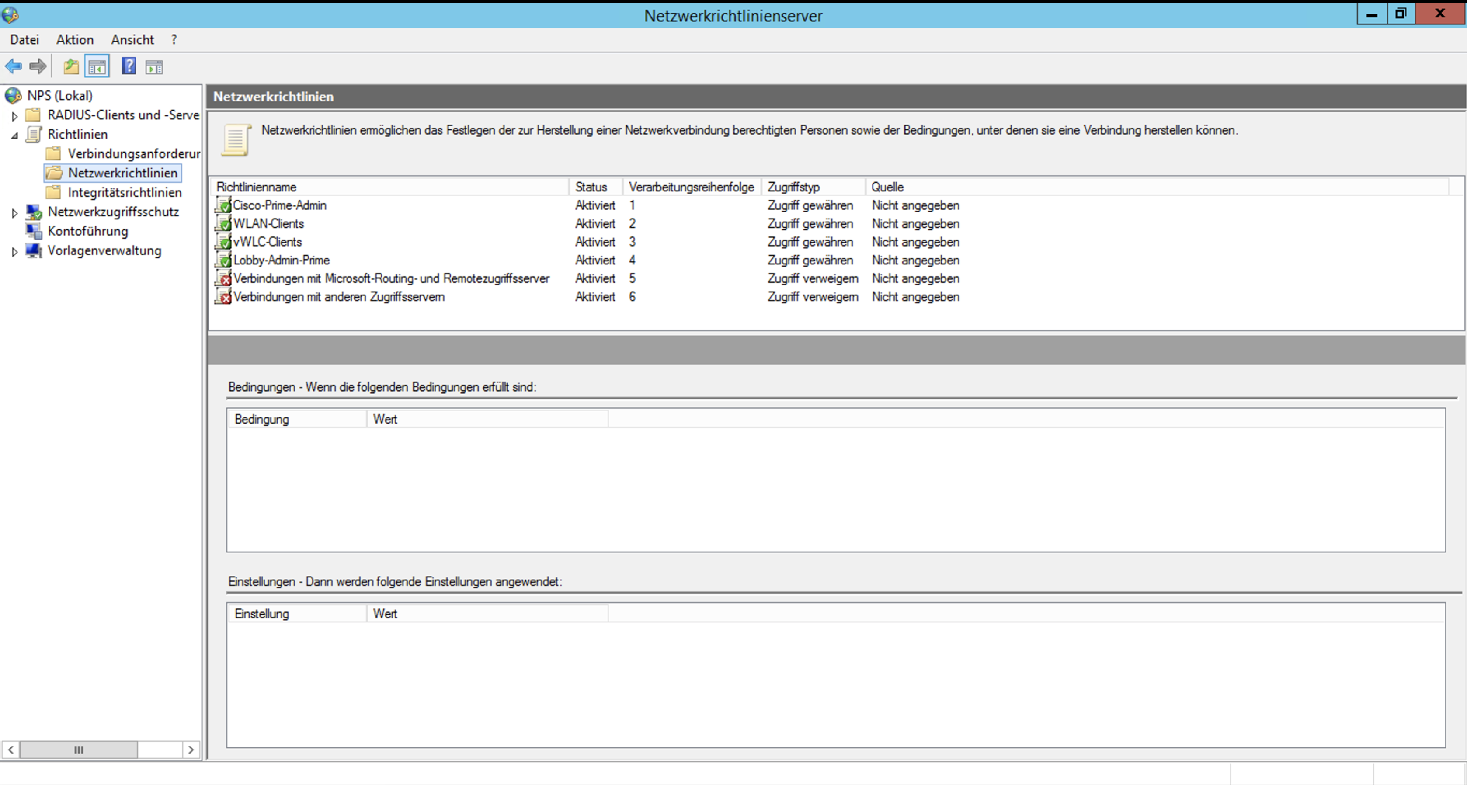The image size is (1467, 785).
Task: Click the tree pane scroll left arrow
Action: pos(11,750)
